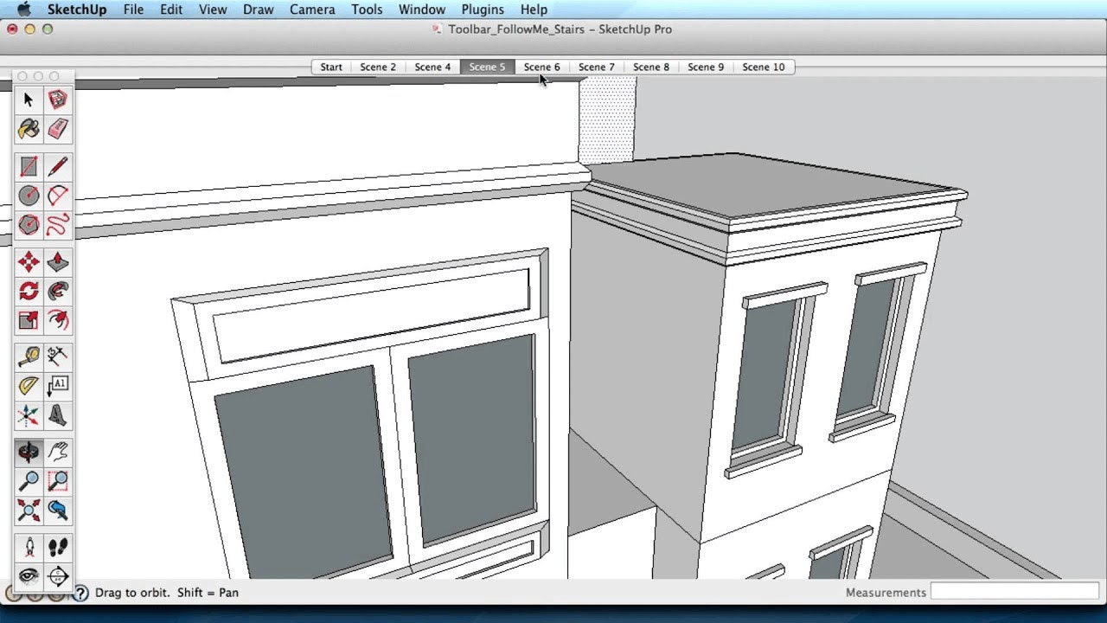Open the File menu
Image resolution: width=1107 pixels, height=623 pixels.
click(133, 10)
